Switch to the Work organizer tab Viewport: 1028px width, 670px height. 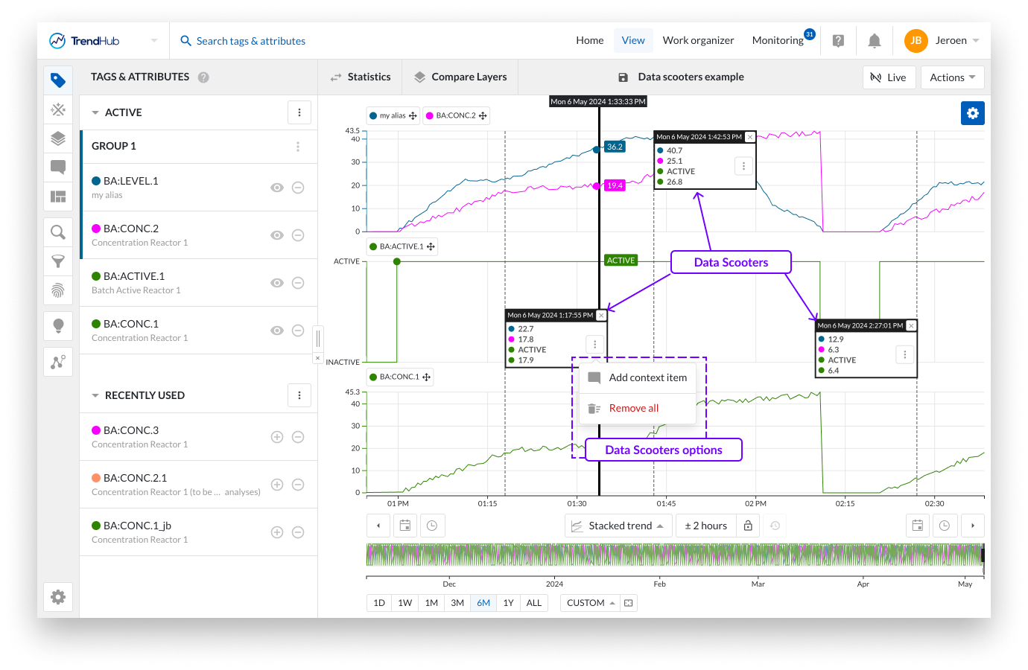click(698, 41)
